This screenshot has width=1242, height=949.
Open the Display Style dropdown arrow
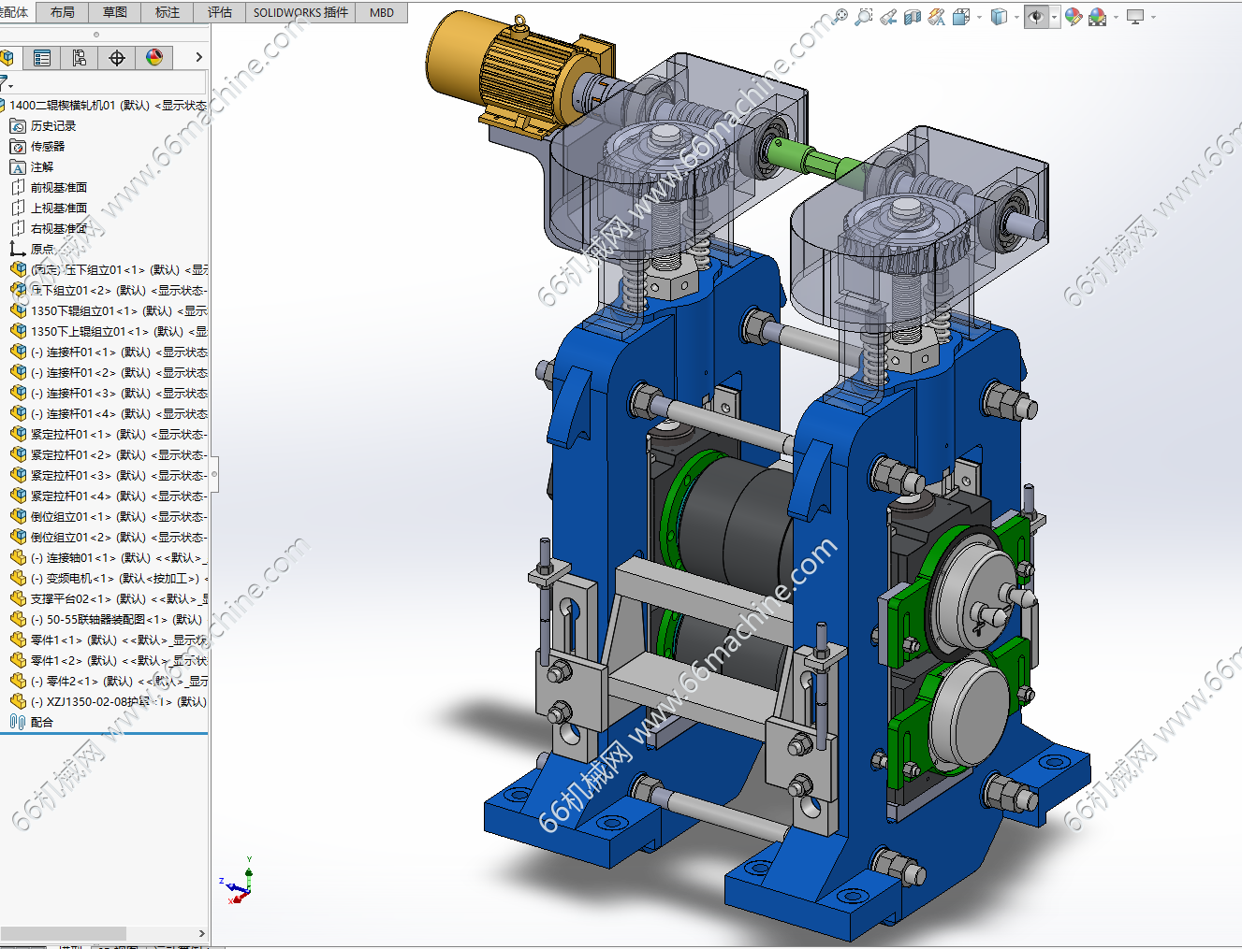click(x=1016, y=17)
